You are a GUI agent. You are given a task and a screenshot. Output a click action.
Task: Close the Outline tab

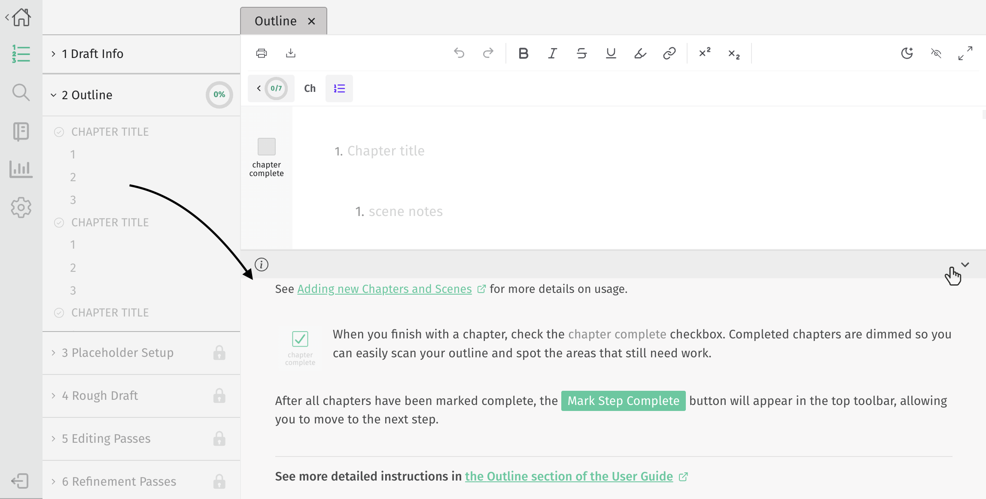312,21
